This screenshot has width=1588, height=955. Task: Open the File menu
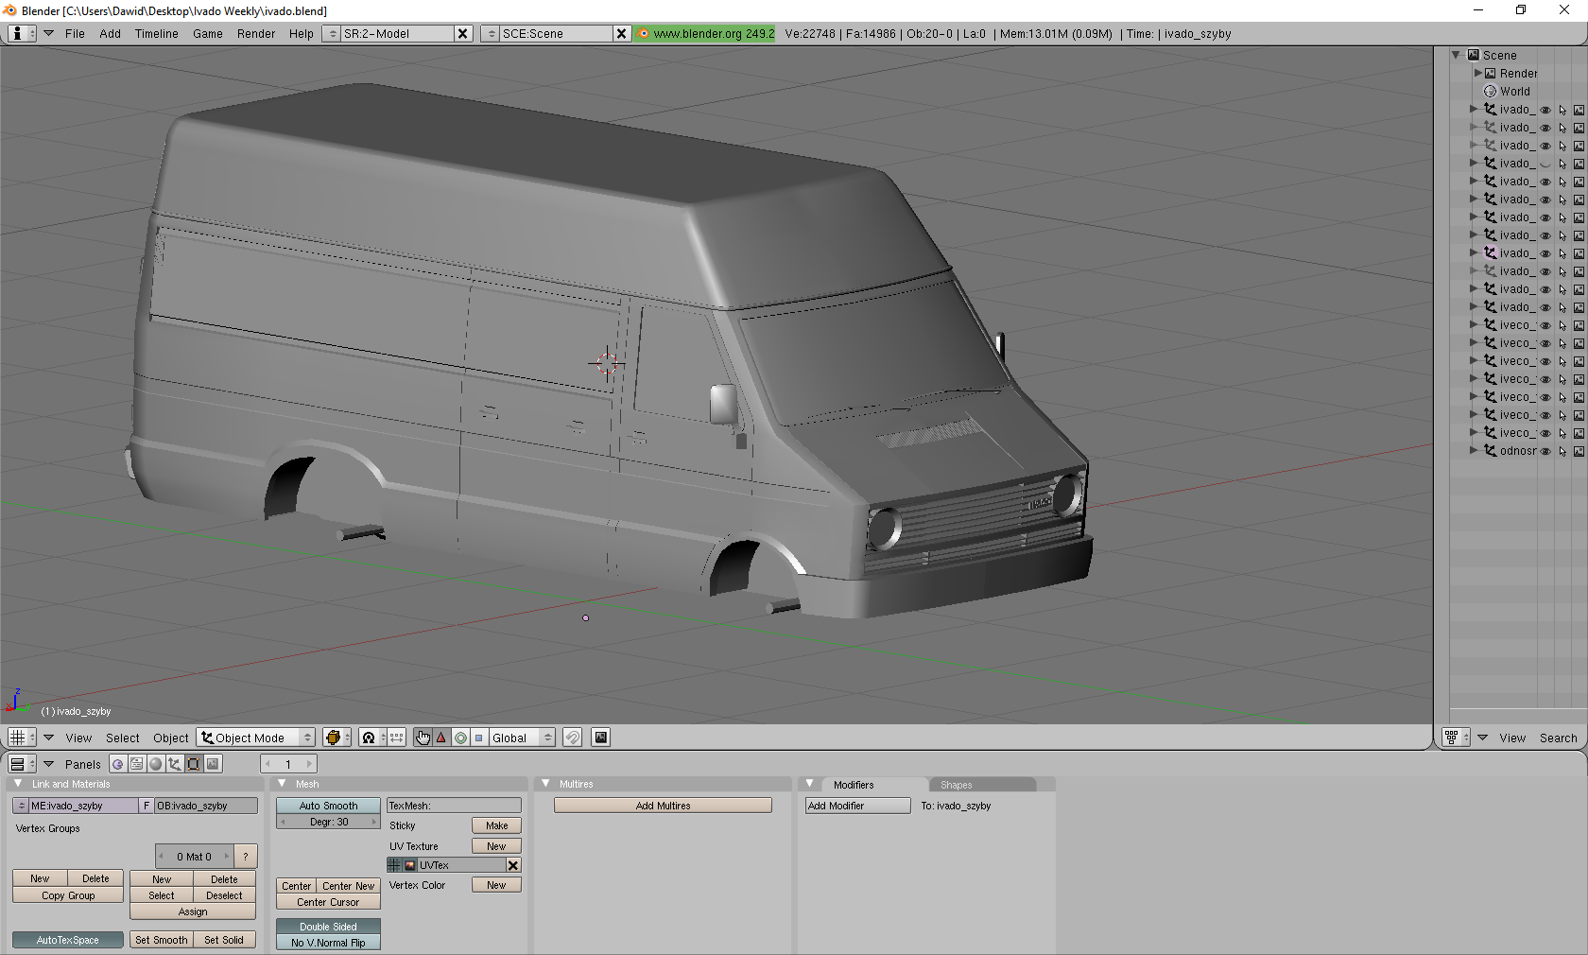click(x=75, y=34)
